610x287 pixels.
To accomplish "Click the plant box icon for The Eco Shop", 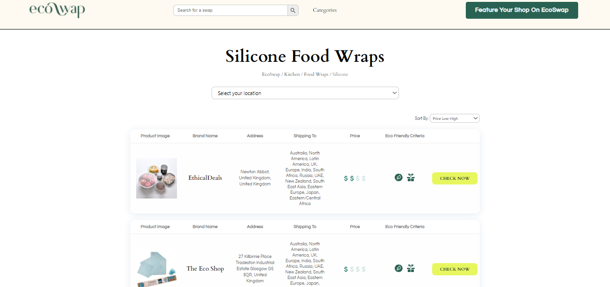I will point(411,268).
